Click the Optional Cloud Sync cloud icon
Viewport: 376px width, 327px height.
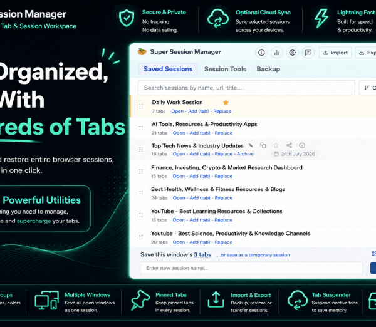click(x=217, y=18)
